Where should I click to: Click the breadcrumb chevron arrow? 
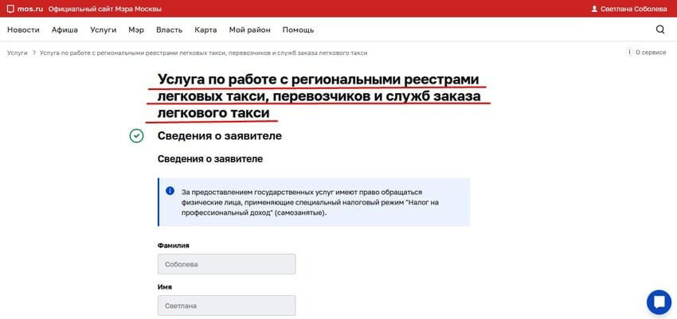click(x=33, y=53)
